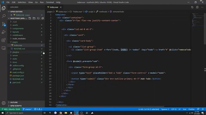The width and height of the screenshot is (206, 115).
Task: Click Spaces: 2 indentation setting
Action: point(165,109)
